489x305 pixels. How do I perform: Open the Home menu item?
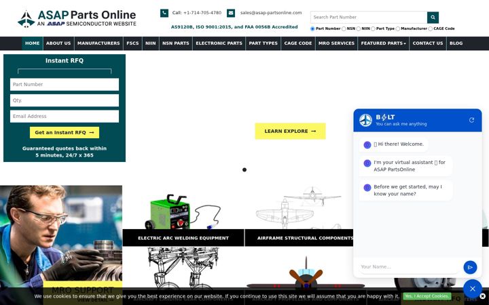pyautogui.click(x=33, y=43)
